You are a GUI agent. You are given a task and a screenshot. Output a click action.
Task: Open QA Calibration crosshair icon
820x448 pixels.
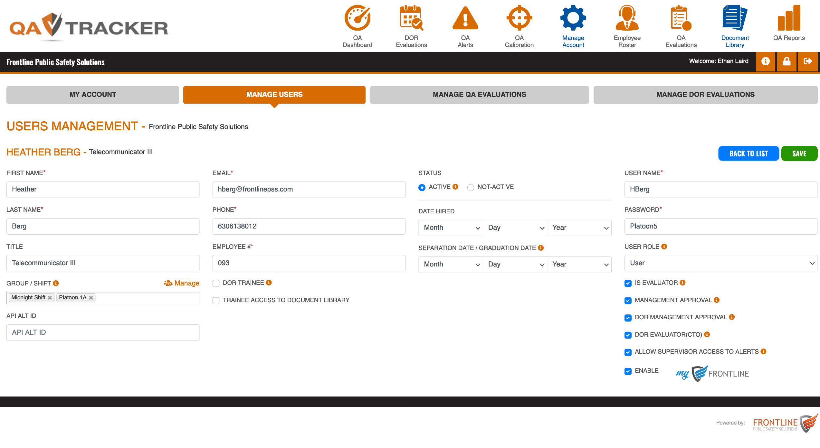click(519, 18)
